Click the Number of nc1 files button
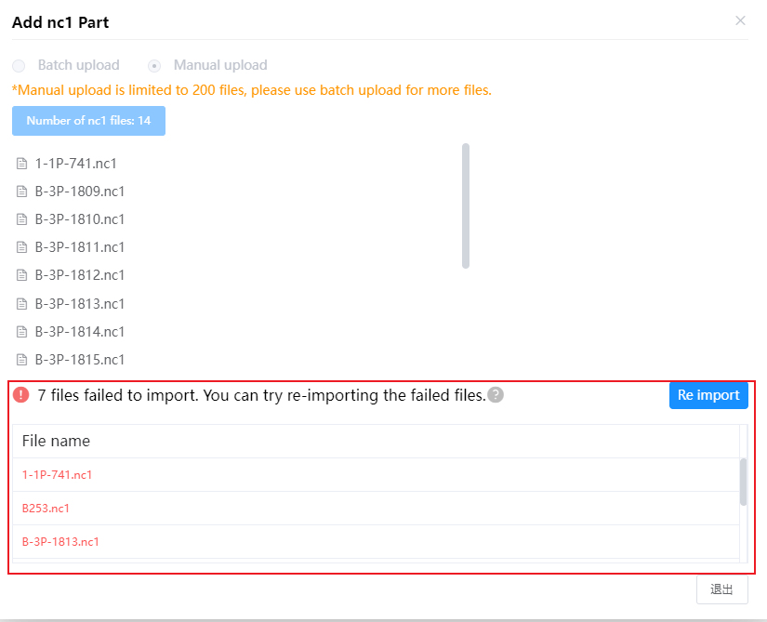 [x=88, y=121]
